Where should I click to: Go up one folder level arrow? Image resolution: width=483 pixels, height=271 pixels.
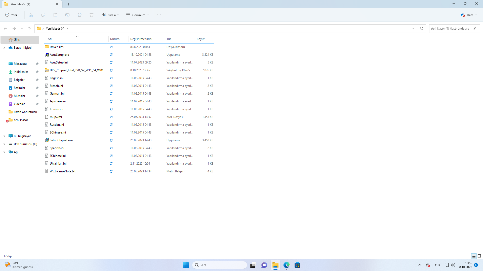(29, 29)
